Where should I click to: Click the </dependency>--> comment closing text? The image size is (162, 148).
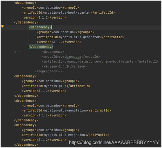coord(49,71)
